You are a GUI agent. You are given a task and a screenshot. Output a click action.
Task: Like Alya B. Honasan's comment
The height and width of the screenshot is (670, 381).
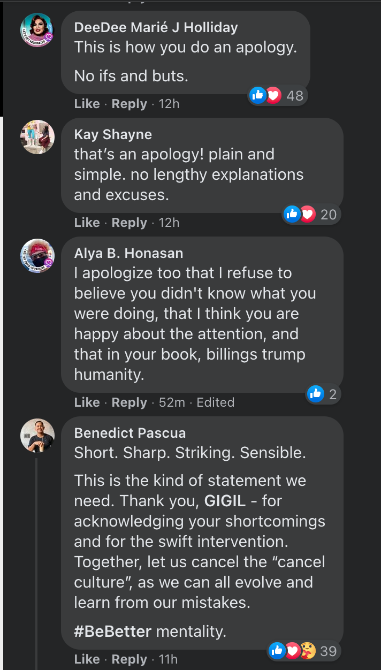87,402
